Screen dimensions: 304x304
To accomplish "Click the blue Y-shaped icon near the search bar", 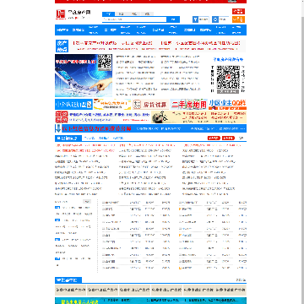I will [195, 19].
